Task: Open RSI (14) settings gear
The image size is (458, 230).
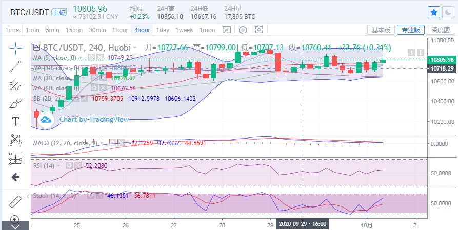Action: tap(69, 166)
